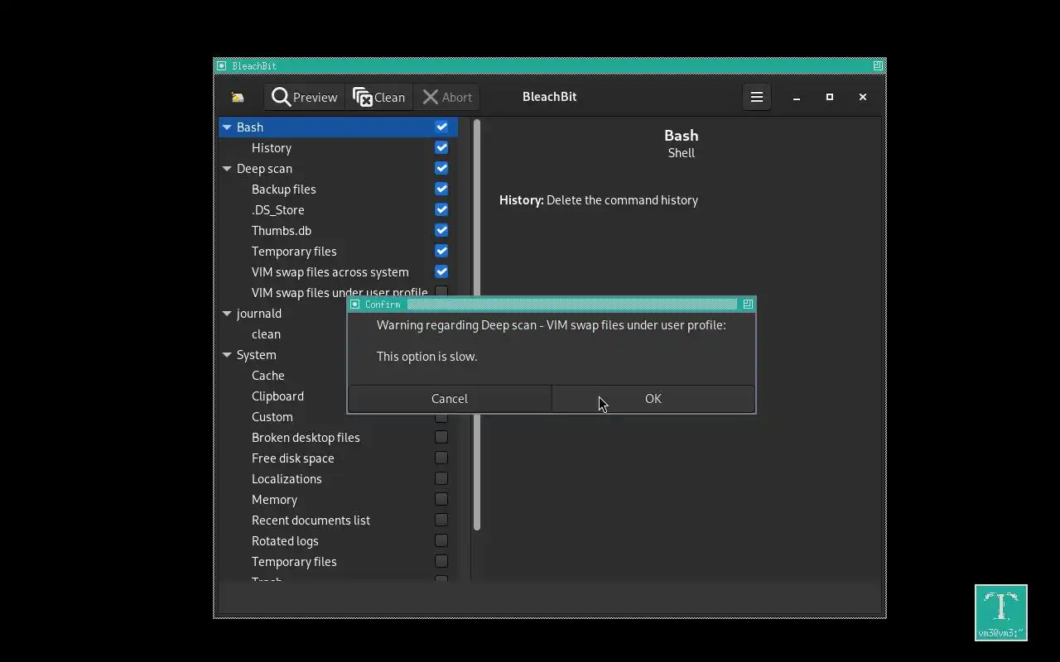Click the Abort X icon
Viewport: 1060px width, 662px height.
point(431,97)
